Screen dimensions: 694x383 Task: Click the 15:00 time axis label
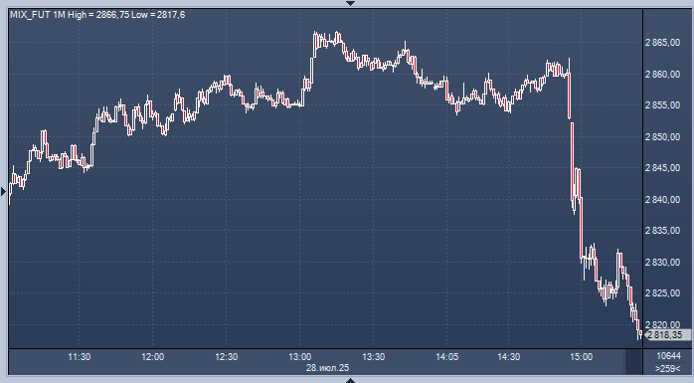581,357
